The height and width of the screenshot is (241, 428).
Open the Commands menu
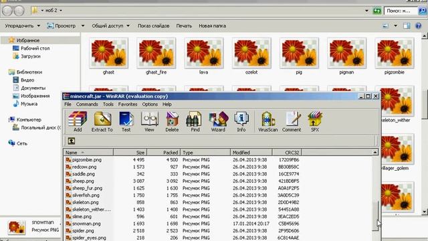(x=87, y=104)
